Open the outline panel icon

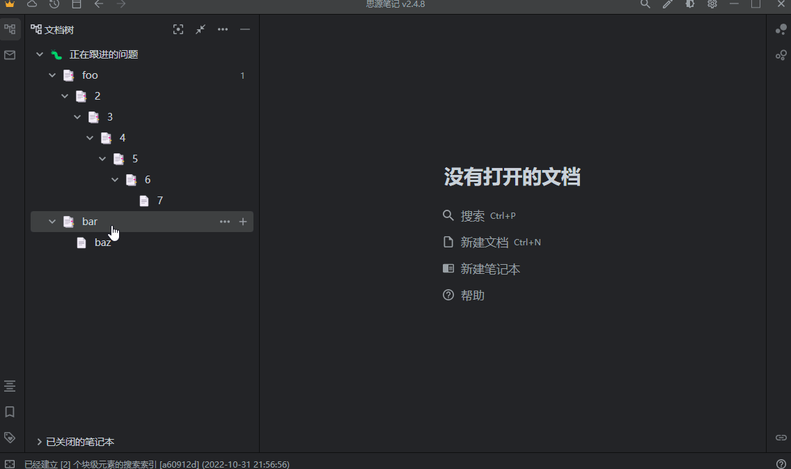[x=10, y=385]
